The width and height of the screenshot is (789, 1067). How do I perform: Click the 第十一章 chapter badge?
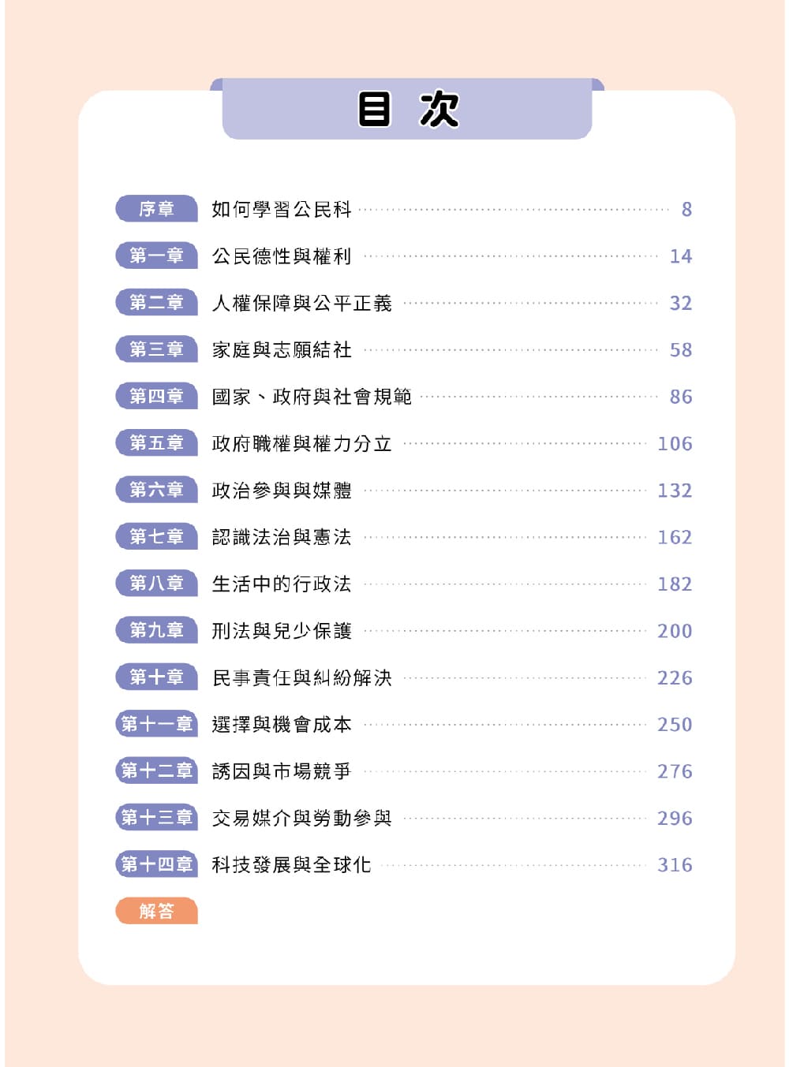[x=156, y=724]
